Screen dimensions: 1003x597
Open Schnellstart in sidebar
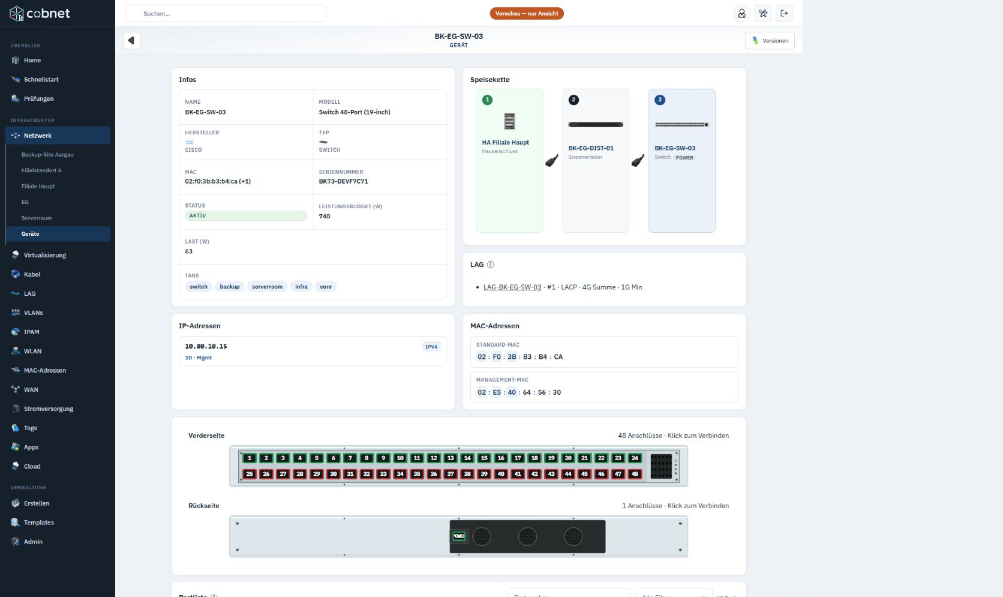58,79
